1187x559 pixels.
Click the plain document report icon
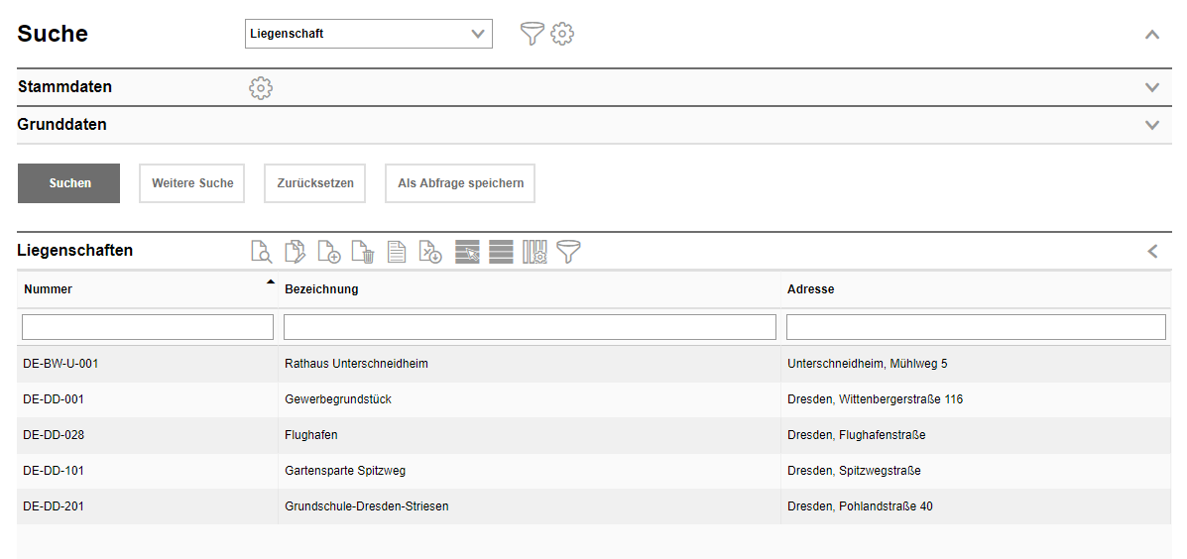[x=397, y=252]
